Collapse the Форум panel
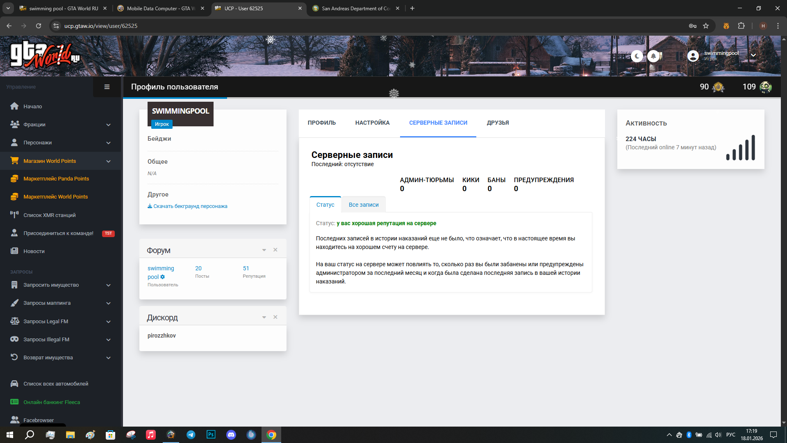 (x=264, y=250)
